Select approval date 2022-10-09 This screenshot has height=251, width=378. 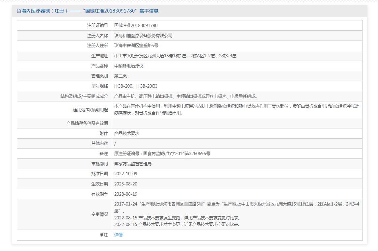[125, 174]
